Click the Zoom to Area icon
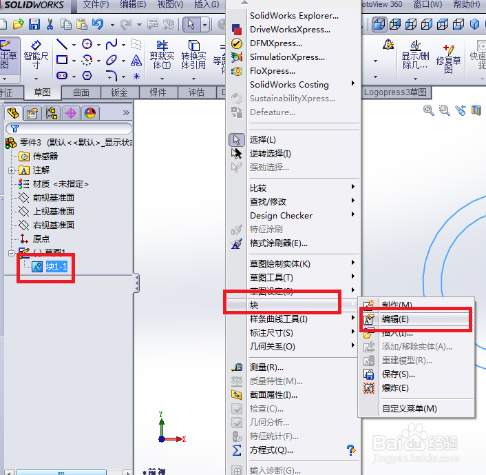Viewport: 486px width, 475px height. [445, 110]
